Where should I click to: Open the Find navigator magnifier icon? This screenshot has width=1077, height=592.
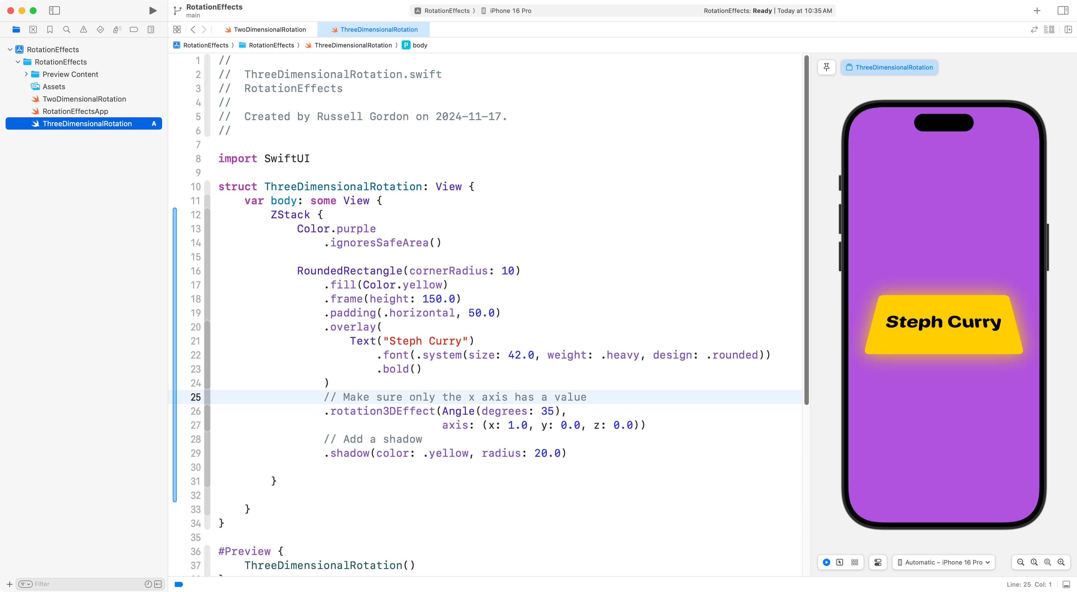[66, 29]
